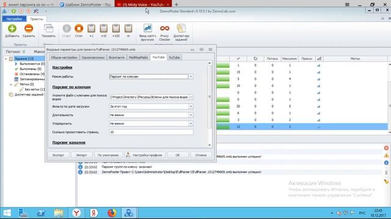Click the РУС language indicator
Image resolution: width=391 pixels, height=219 pixels.
(x=362, y=213)
